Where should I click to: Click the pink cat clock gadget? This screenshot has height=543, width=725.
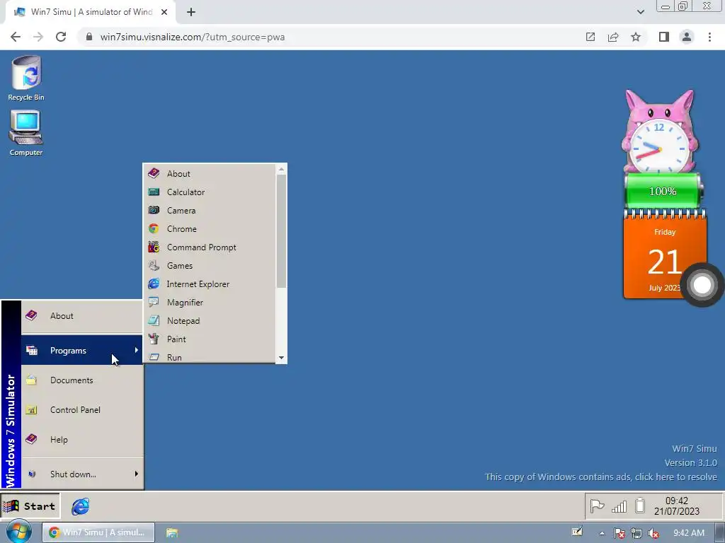660,132
